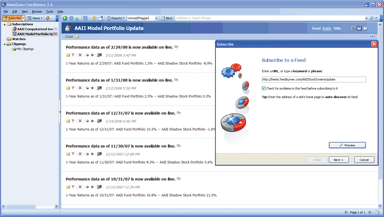Uncheck 'Check for problems in this feed'
The height and width of the screenshot is (217, 384).
point(264,88)
